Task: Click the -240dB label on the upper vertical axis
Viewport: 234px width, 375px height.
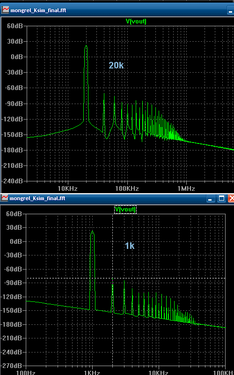Action: [x=12, y=181]
